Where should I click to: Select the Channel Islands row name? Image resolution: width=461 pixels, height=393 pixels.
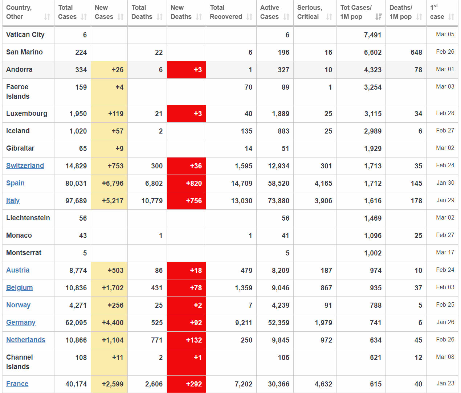20,362
